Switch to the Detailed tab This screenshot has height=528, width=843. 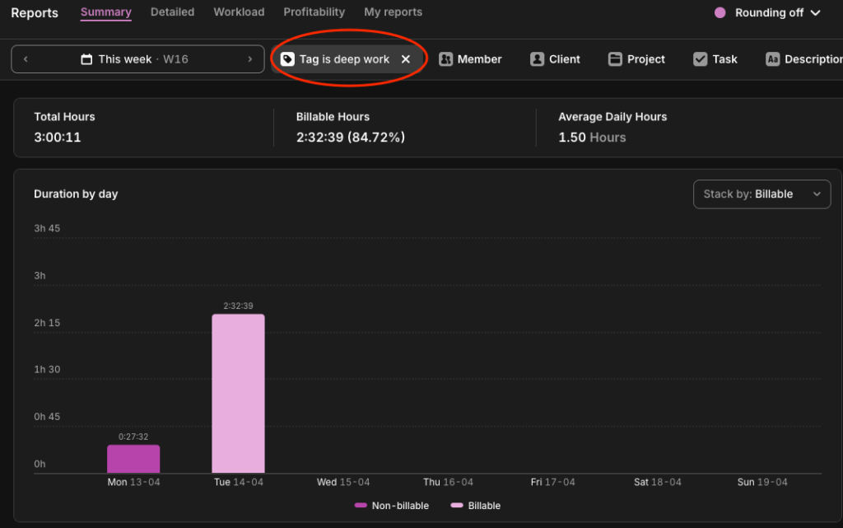[x=172, y=12]
